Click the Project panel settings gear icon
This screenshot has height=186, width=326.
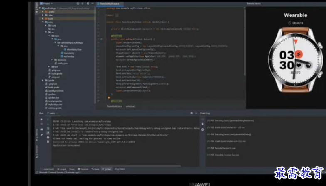(88, 3)
